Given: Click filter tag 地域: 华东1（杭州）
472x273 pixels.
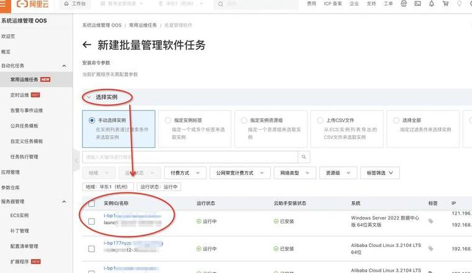Looking at the screenshot, I should pos(108,187).
